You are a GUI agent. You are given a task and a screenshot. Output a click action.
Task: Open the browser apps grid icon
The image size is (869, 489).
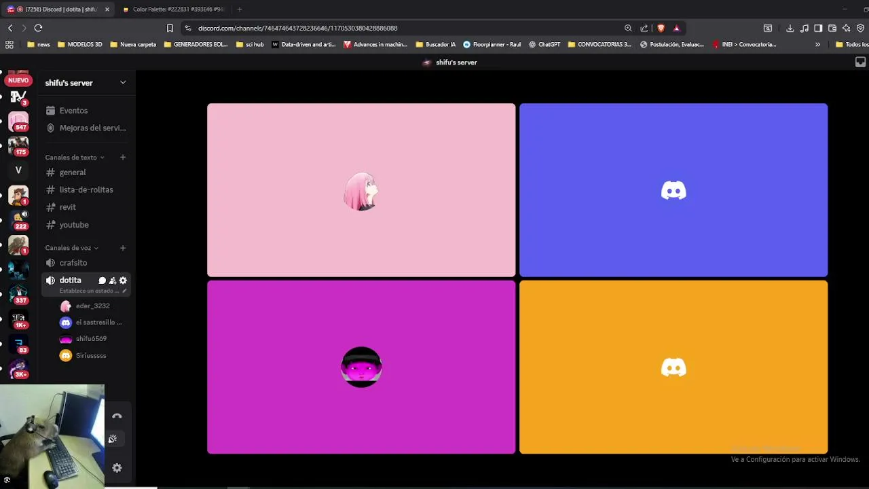(10, 44)
